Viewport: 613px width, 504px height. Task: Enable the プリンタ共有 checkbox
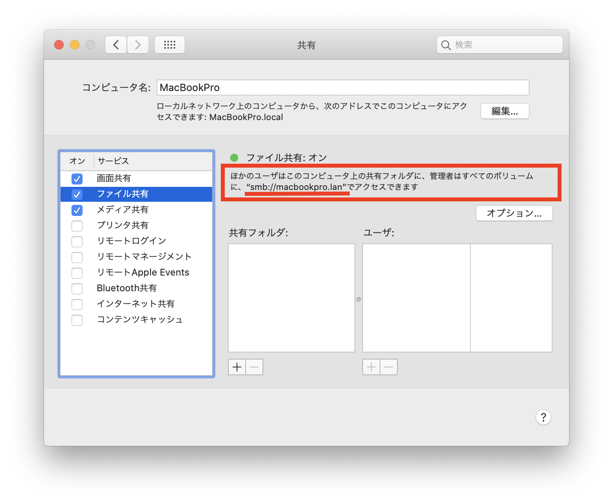click(x=77, y=226)
